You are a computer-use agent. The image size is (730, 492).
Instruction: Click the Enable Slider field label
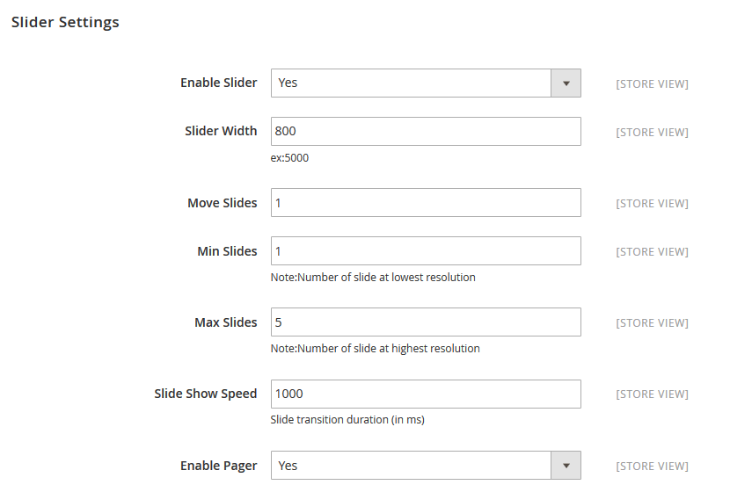(219, 83)
